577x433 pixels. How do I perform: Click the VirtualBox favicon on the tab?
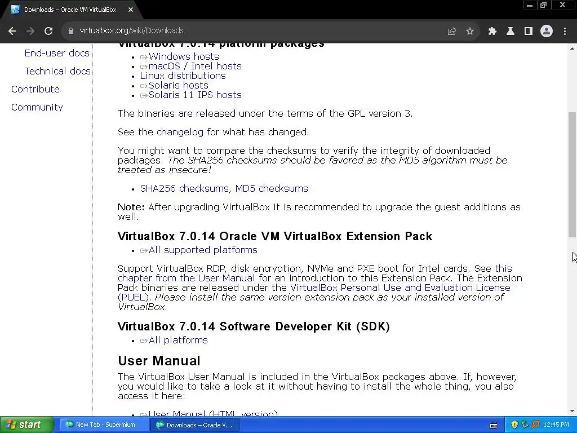click(x=15, y=10)
